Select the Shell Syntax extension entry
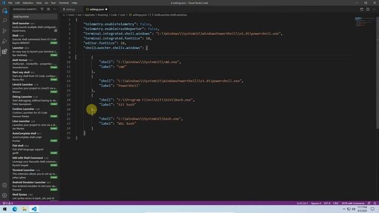This screenshot has width=379, height=213. click(x=35, y=196)
